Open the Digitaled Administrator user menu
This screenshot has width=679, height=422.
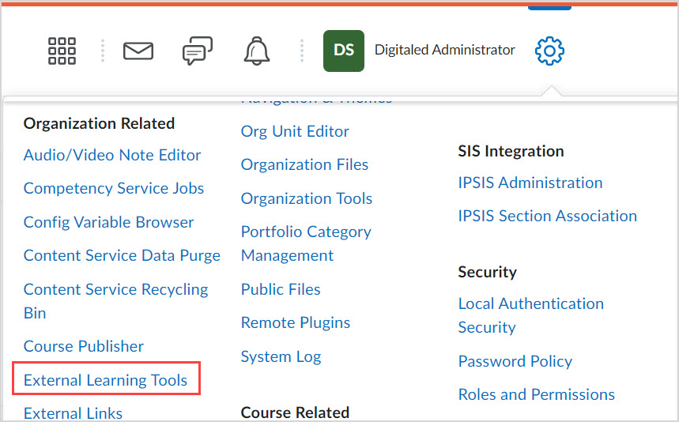click(x=445, y=50)
